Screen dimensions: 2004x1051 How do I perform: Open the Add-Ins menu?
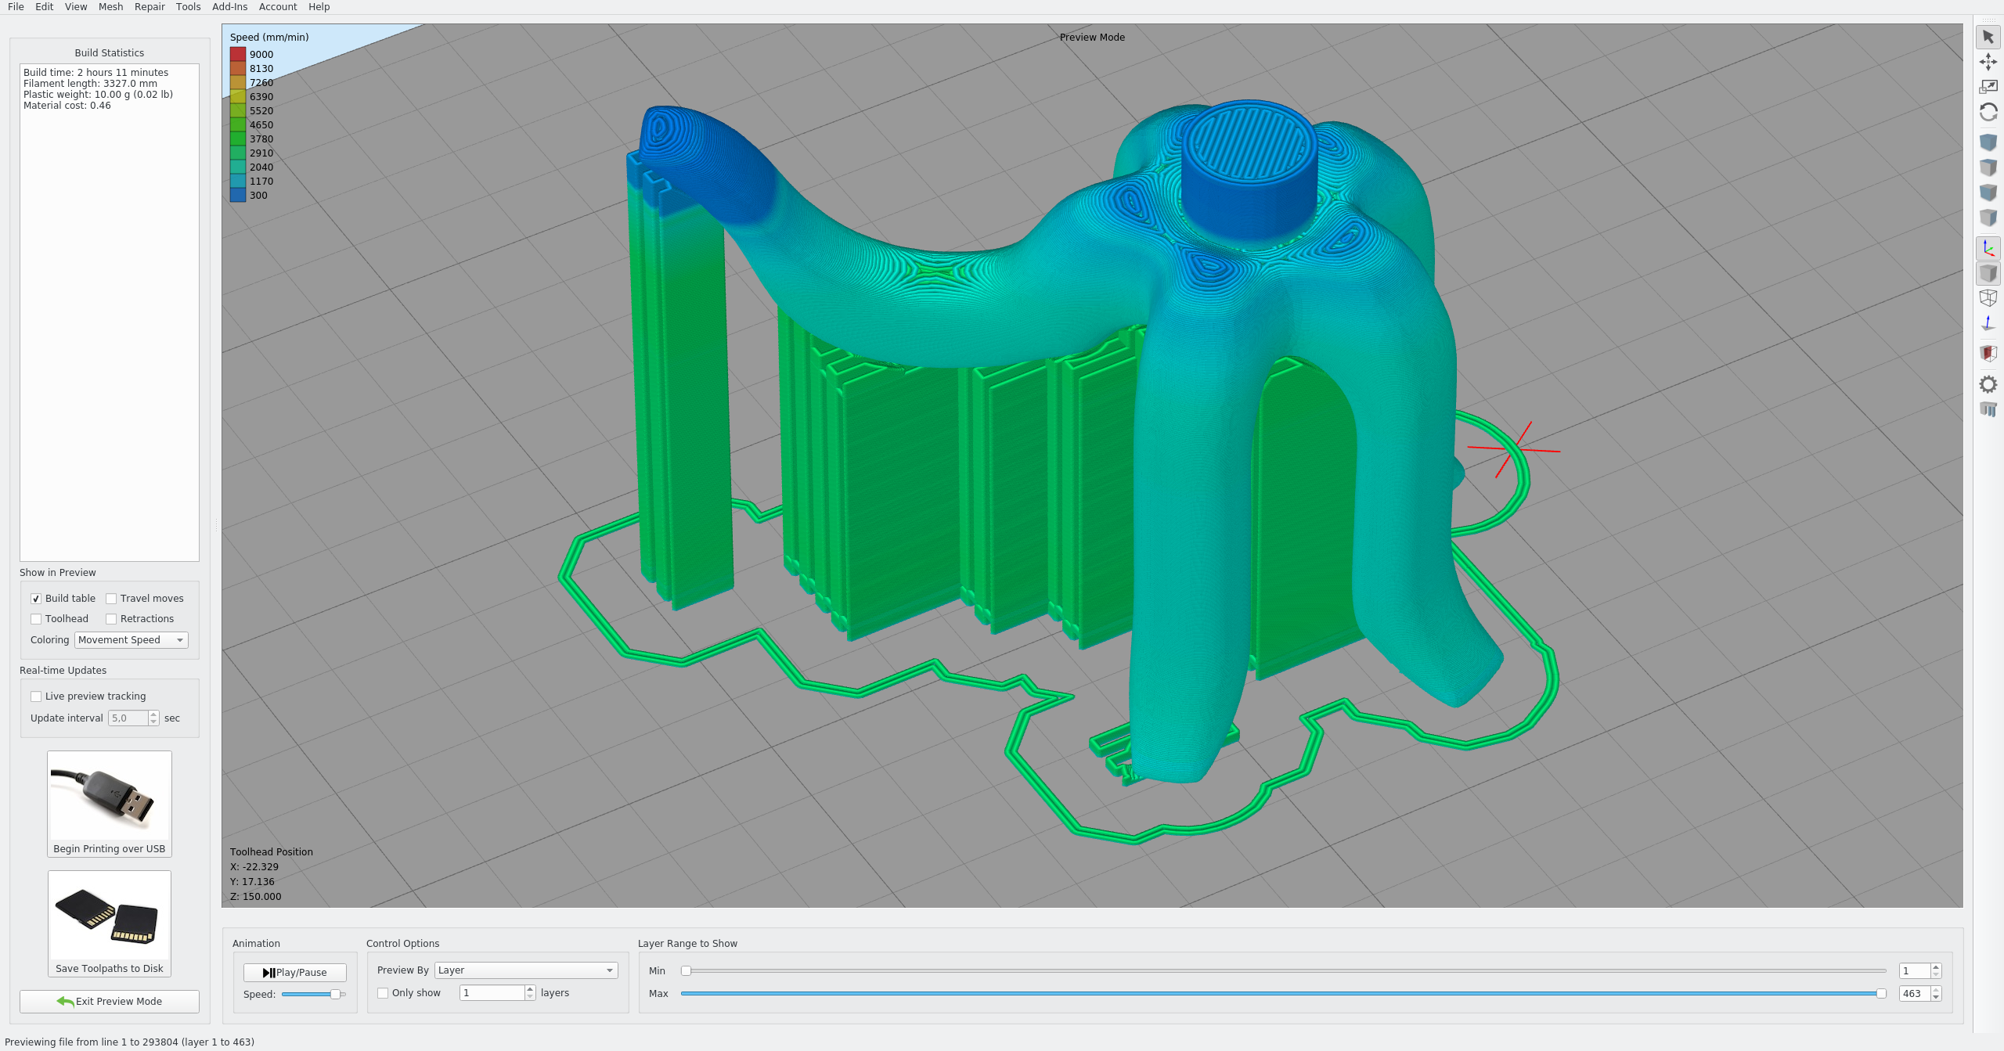coord(229,7)
